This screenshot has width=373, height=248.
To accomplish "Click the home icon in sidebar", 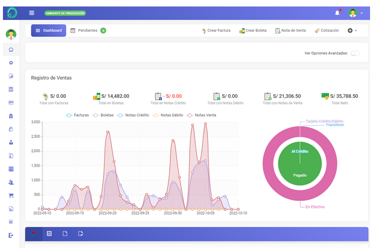I will [11, 49].
